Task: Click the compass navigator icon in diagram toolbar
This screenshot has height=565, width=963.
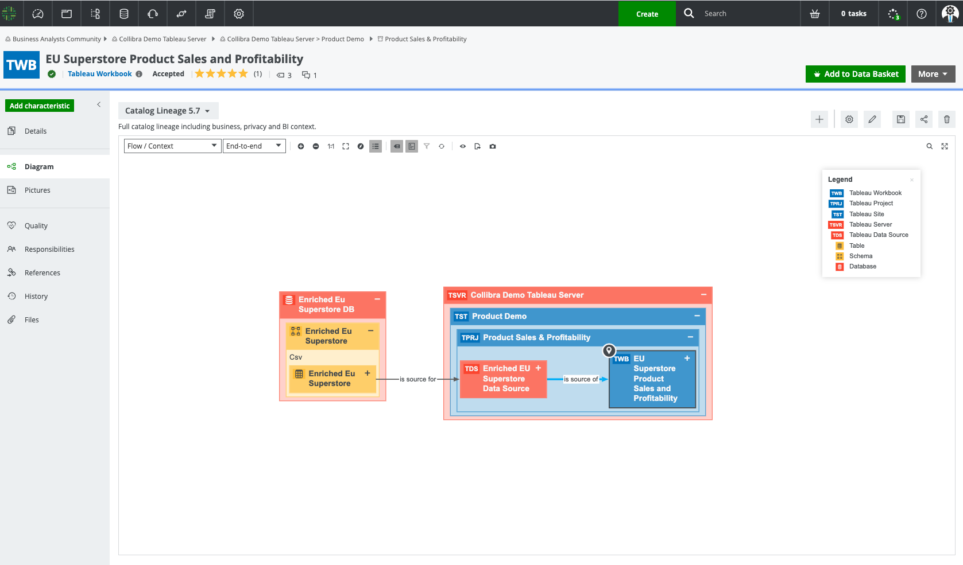Action: (x=361, y=146)
